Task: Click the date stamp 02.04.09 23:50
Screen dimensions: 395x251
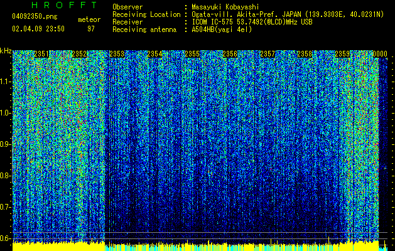Action: (x=38, y=29)
